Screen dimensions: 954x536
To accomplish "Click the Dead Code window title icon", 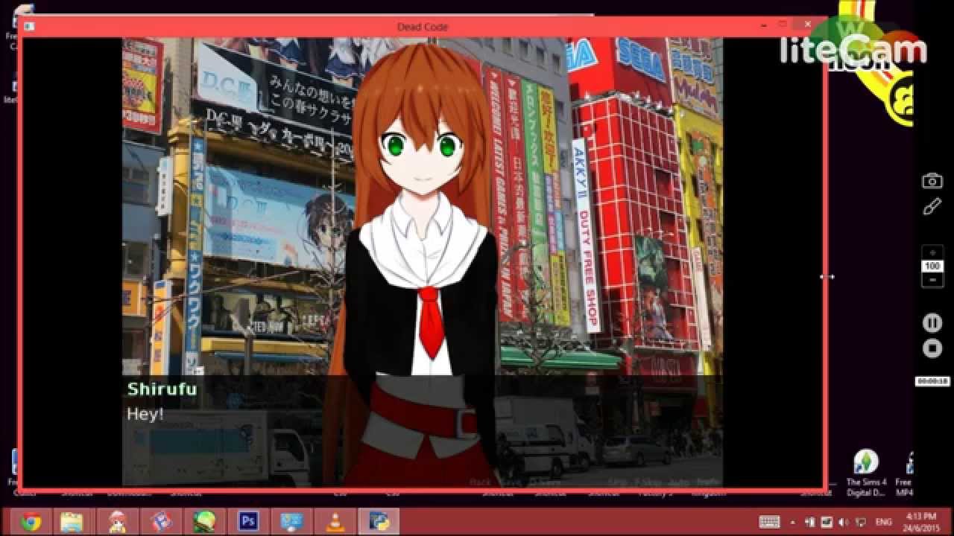I will tap(29, 27).
